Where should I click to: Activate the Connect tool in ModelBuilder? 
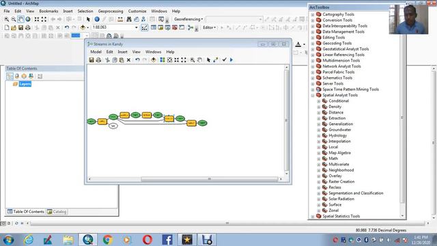point(216,60)
